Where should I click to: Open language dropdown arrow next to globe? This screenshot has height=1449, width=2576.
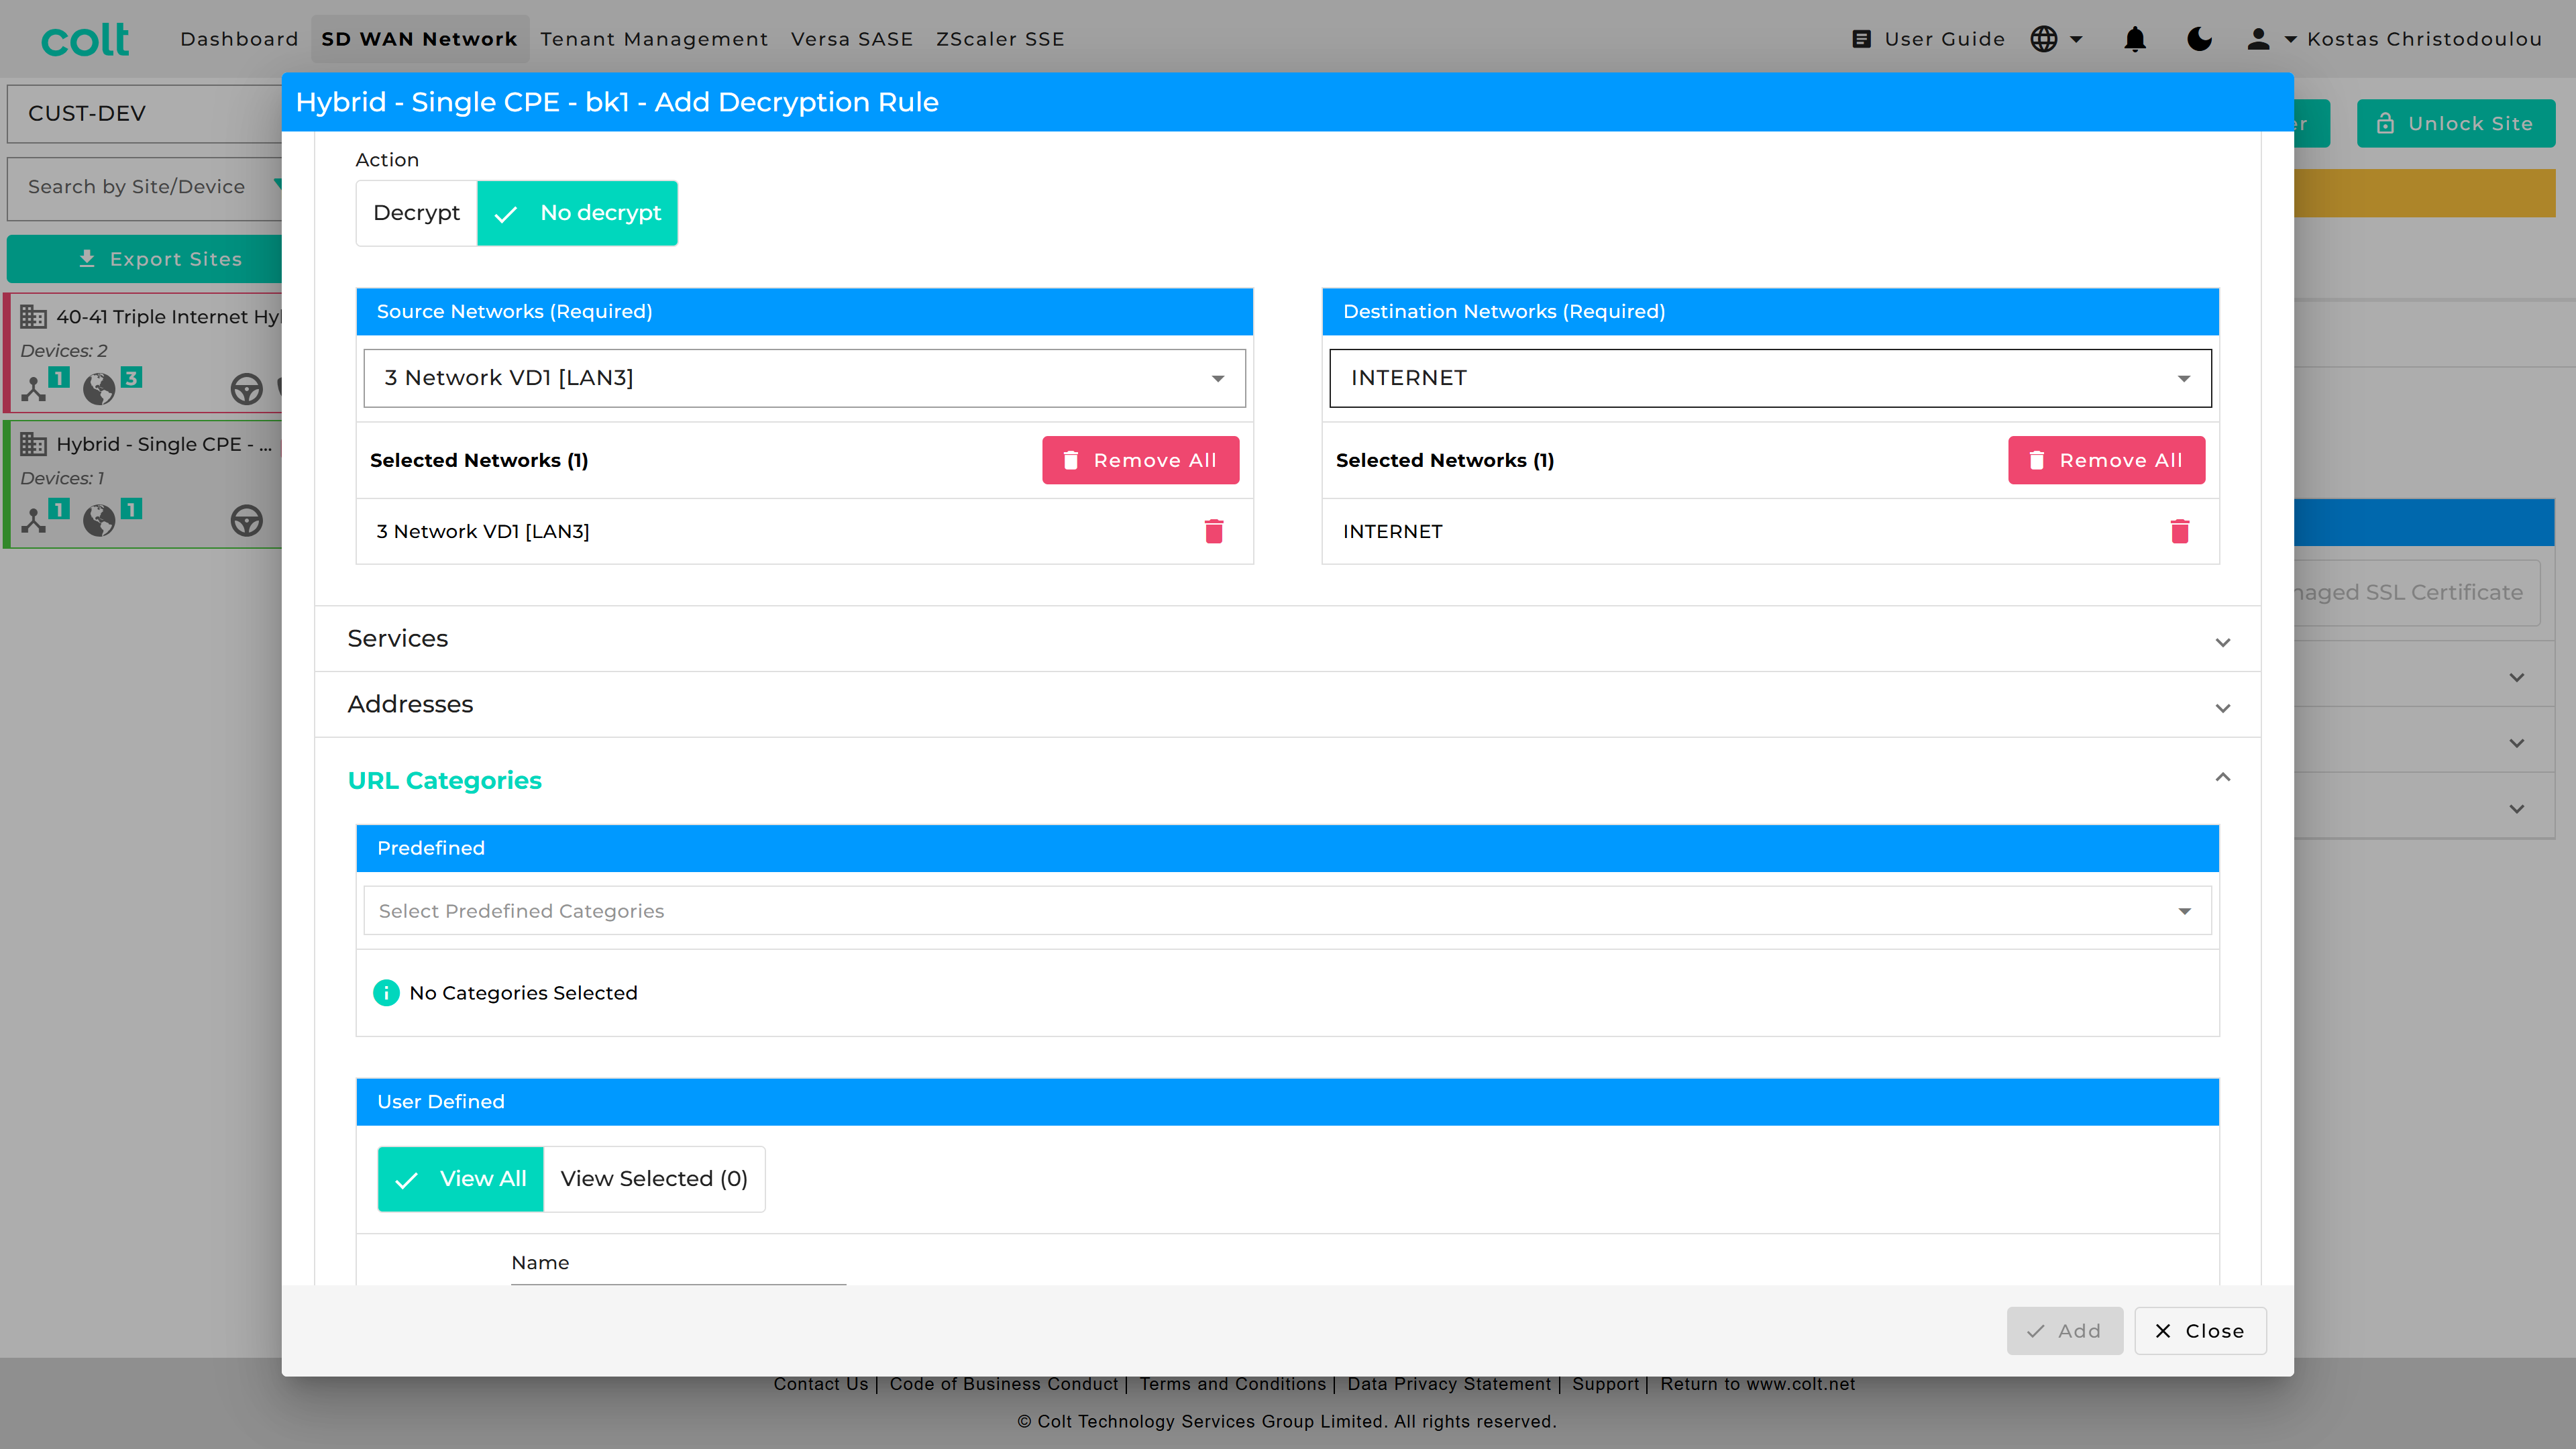2076,40
